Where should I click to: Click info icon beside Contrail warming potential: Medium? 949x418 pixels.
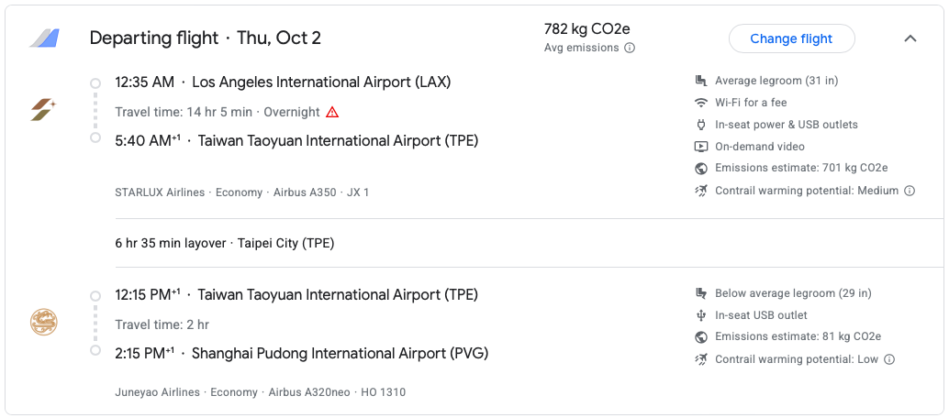(910, 191)
